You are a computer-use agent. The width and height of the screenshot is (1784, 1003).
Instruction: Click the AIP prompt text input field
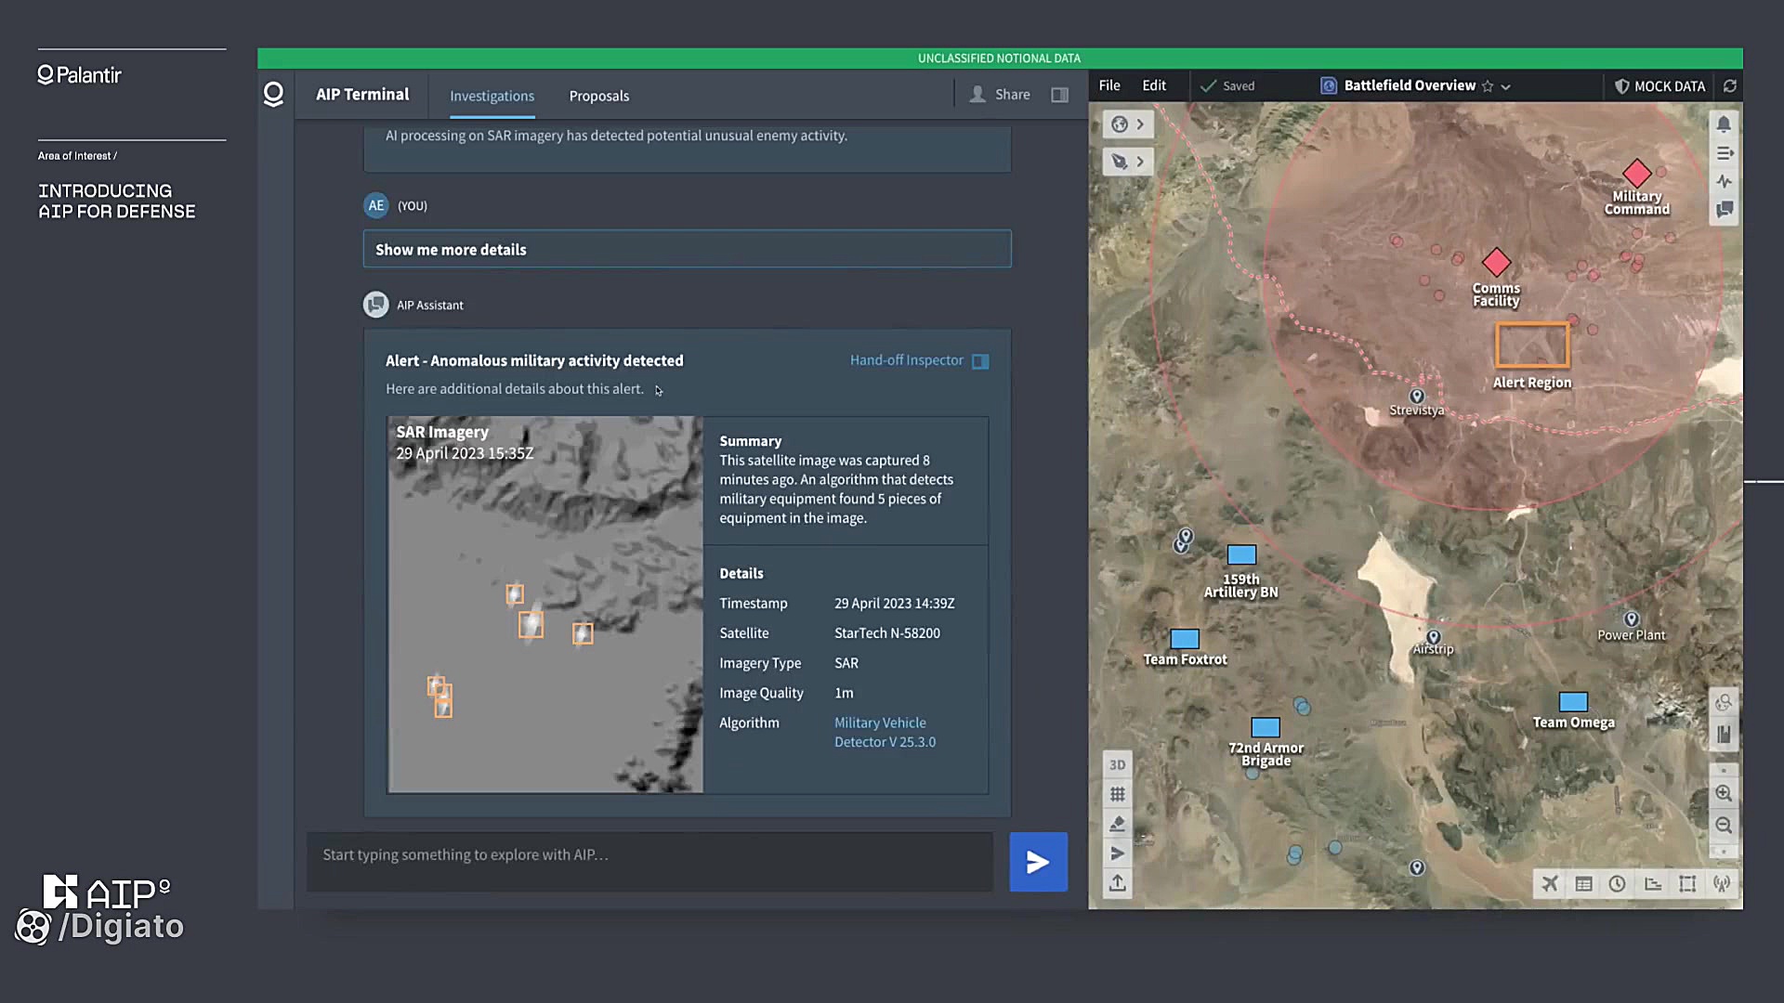tap(650, 854)
